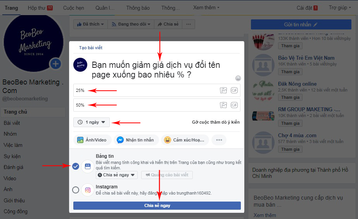The height and width of the screenshot is (219, 358).
Task: Open Đánh giá in sidebar
Action: 14,167
